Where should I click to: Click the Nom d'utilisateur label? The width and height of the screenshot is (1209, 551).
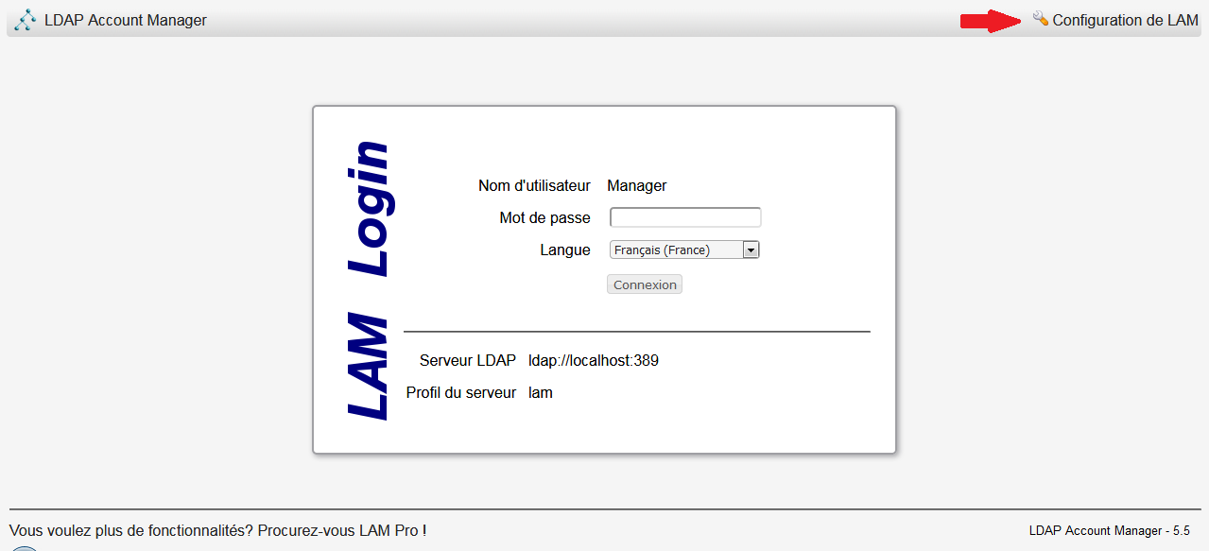(x=534, y=186)
